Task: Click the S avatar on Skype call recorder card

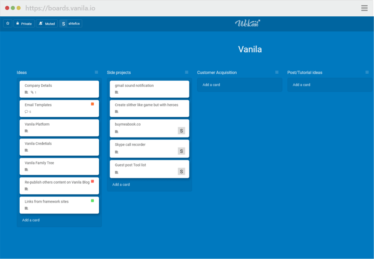Action: coord(181,151)
